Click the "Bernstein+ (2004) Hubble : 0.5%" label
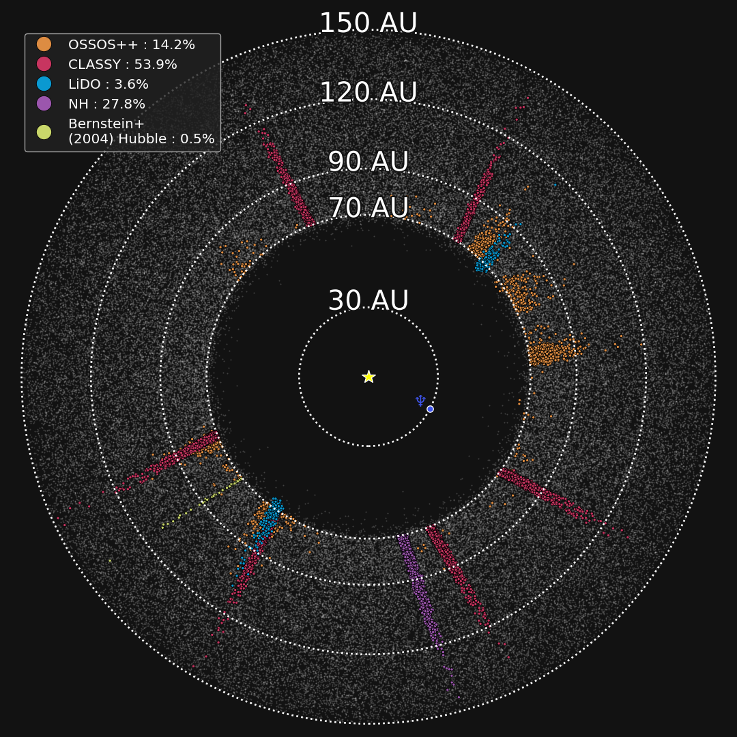The width and height of the screenshot is (737, 737). pyautogui.click(x=141, y=132)
